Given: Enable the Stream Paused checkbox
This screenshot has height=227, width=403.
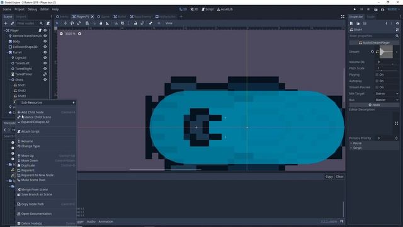Looking at the screenshot, I should 377,87.
